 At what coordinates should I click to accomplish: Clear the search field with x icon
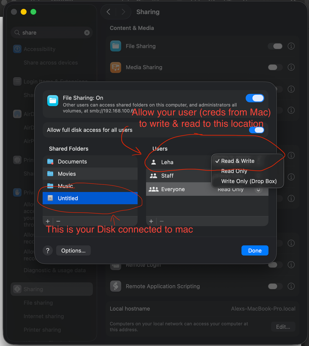tap(87, 33)
